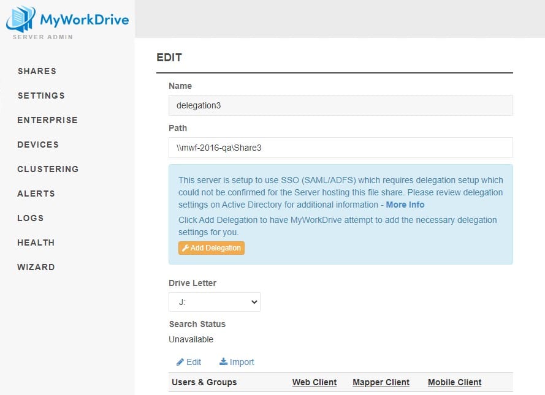Screen dimensions: 545x395
Task: Click the Import download icon
Action: [x=224, y=362]
